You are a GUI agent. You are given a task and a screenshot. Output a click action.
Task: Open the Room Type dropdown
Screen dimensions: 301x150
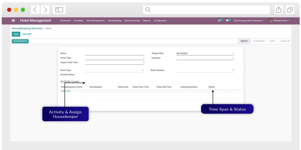143,70
